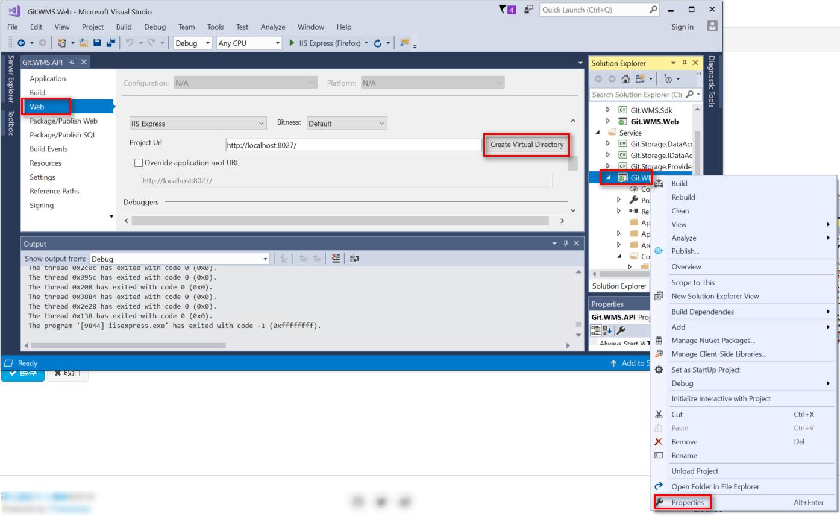Image resolution: width=840 pixels, height=516 pixels.
Task: Open the Debug solution configuration dropdown
Action: [193, 43]
